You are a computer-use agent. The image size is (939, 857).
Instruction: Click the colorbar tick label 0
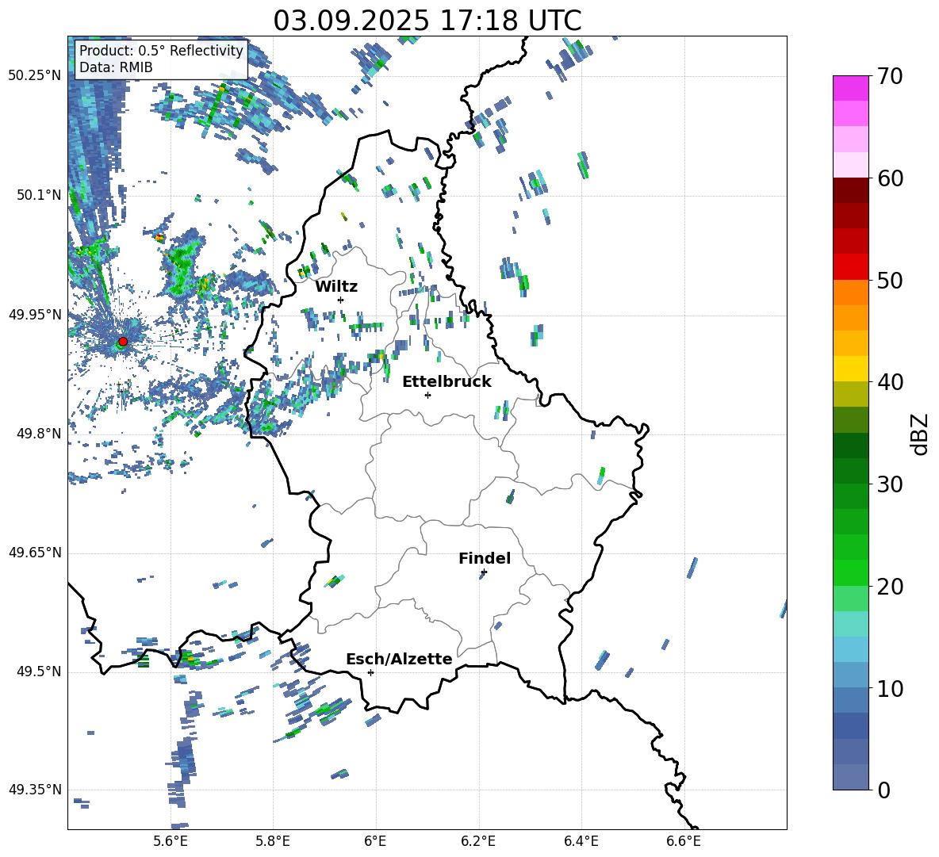tap(883, 790)
